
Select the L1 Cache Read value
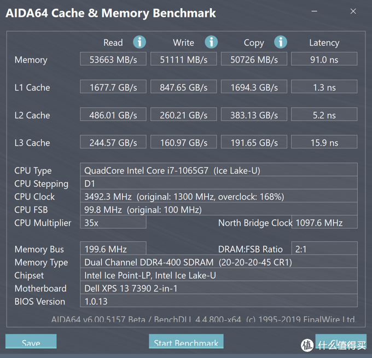coord(113,87)
